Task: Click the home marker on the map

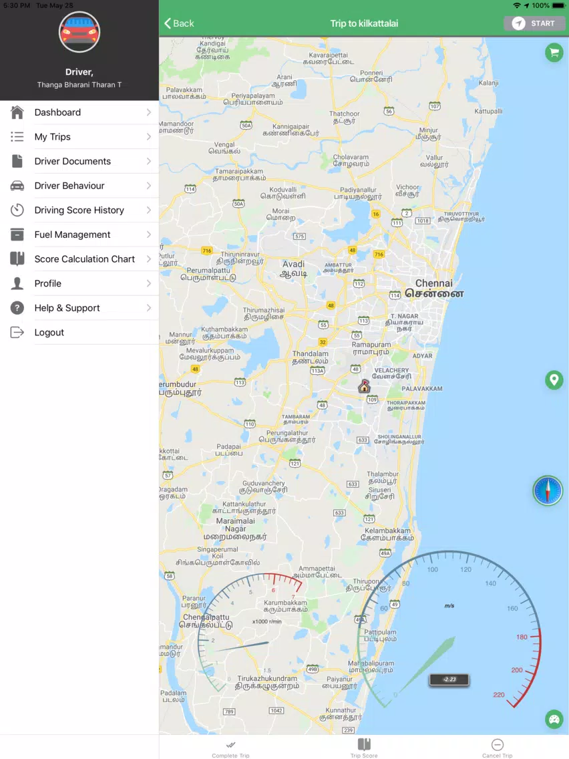Action: point(365,386)
